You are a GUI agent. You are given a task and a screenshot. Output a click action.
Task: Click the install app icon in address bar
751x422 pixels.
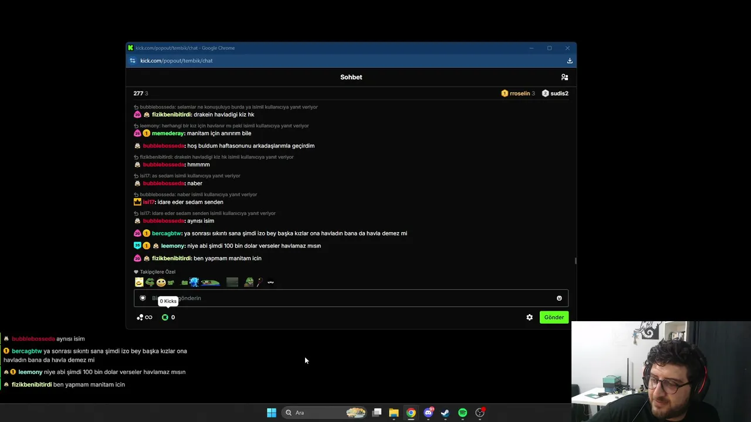(569, 60)
